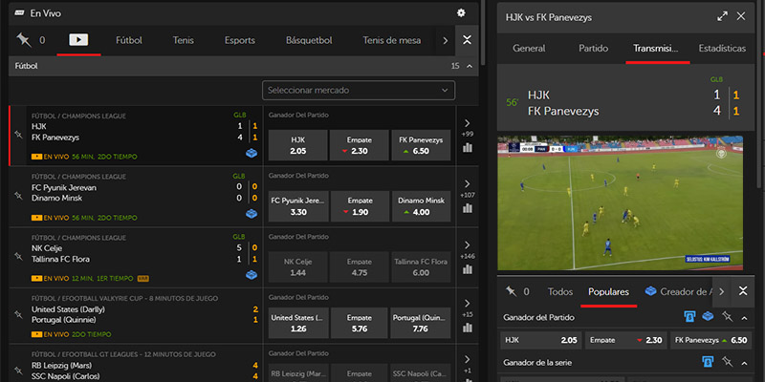
Task: Open the Partido tab in match panel
Action: tap(593, 49)
